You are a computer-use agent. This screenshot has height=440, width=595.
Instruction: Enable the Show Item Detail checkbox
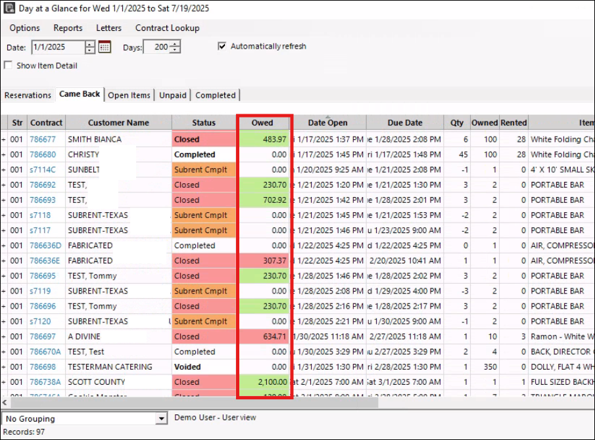coord(8,66)
